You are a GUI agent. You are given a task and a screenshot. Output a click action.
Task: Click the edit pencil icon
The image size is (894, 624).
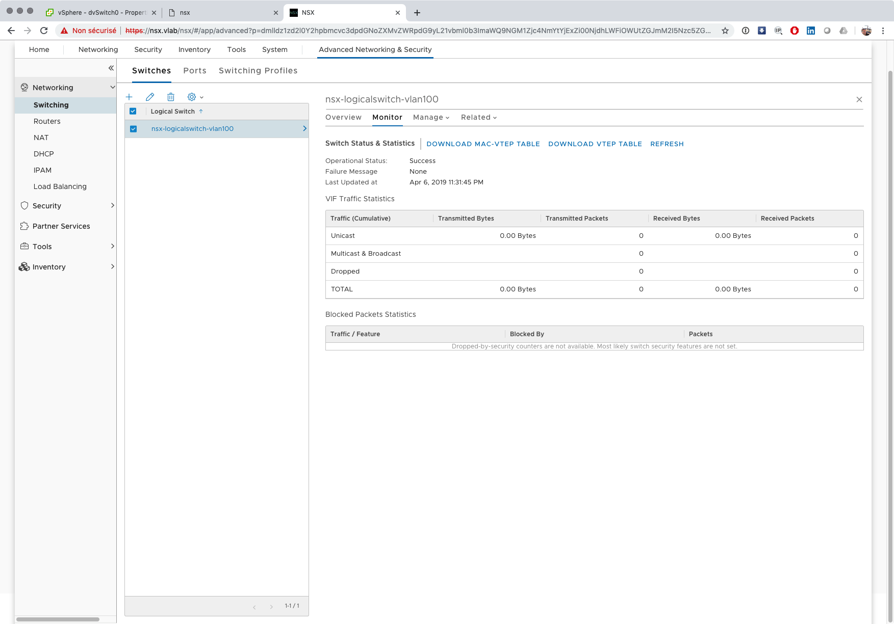pos(150,97)
